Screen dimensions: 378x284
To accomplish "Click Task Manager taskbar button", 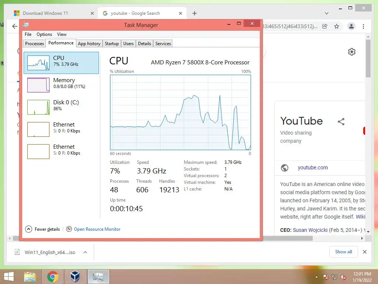I will point(98,277).
